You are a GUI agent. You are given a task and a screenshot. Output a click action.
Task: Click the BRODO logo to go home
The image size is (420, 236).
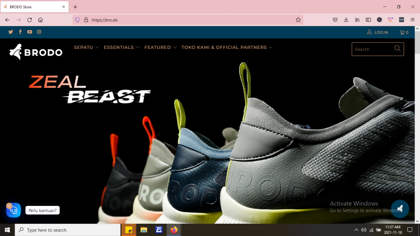pos(36,52)
